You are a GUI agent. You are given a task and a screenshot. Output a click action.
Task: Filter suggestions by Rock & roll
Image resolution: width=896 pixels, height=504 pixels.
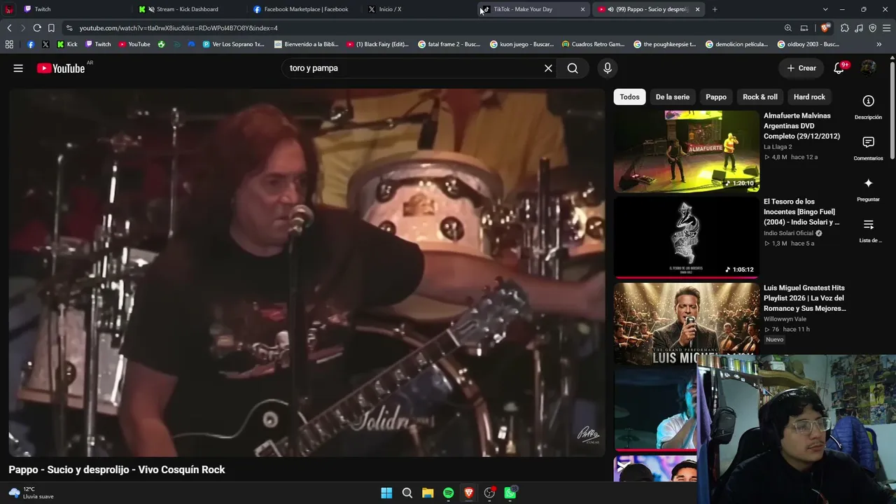[760, 97]
